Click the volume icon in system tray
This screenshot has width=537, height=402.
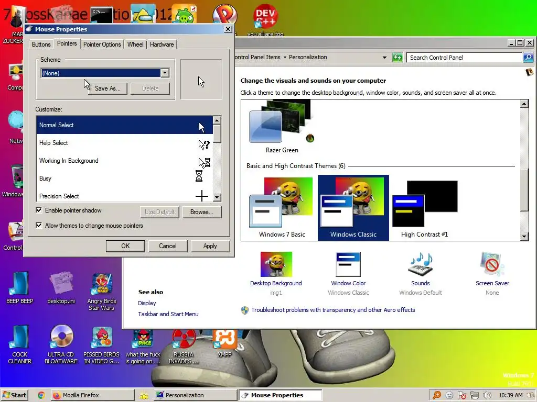click(487, 396)
